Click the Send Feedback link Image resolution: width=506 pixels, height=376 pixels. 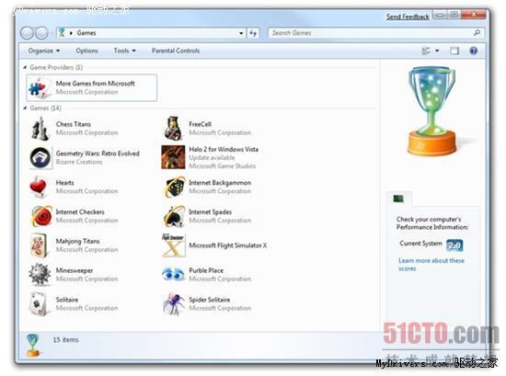[408, 17]
